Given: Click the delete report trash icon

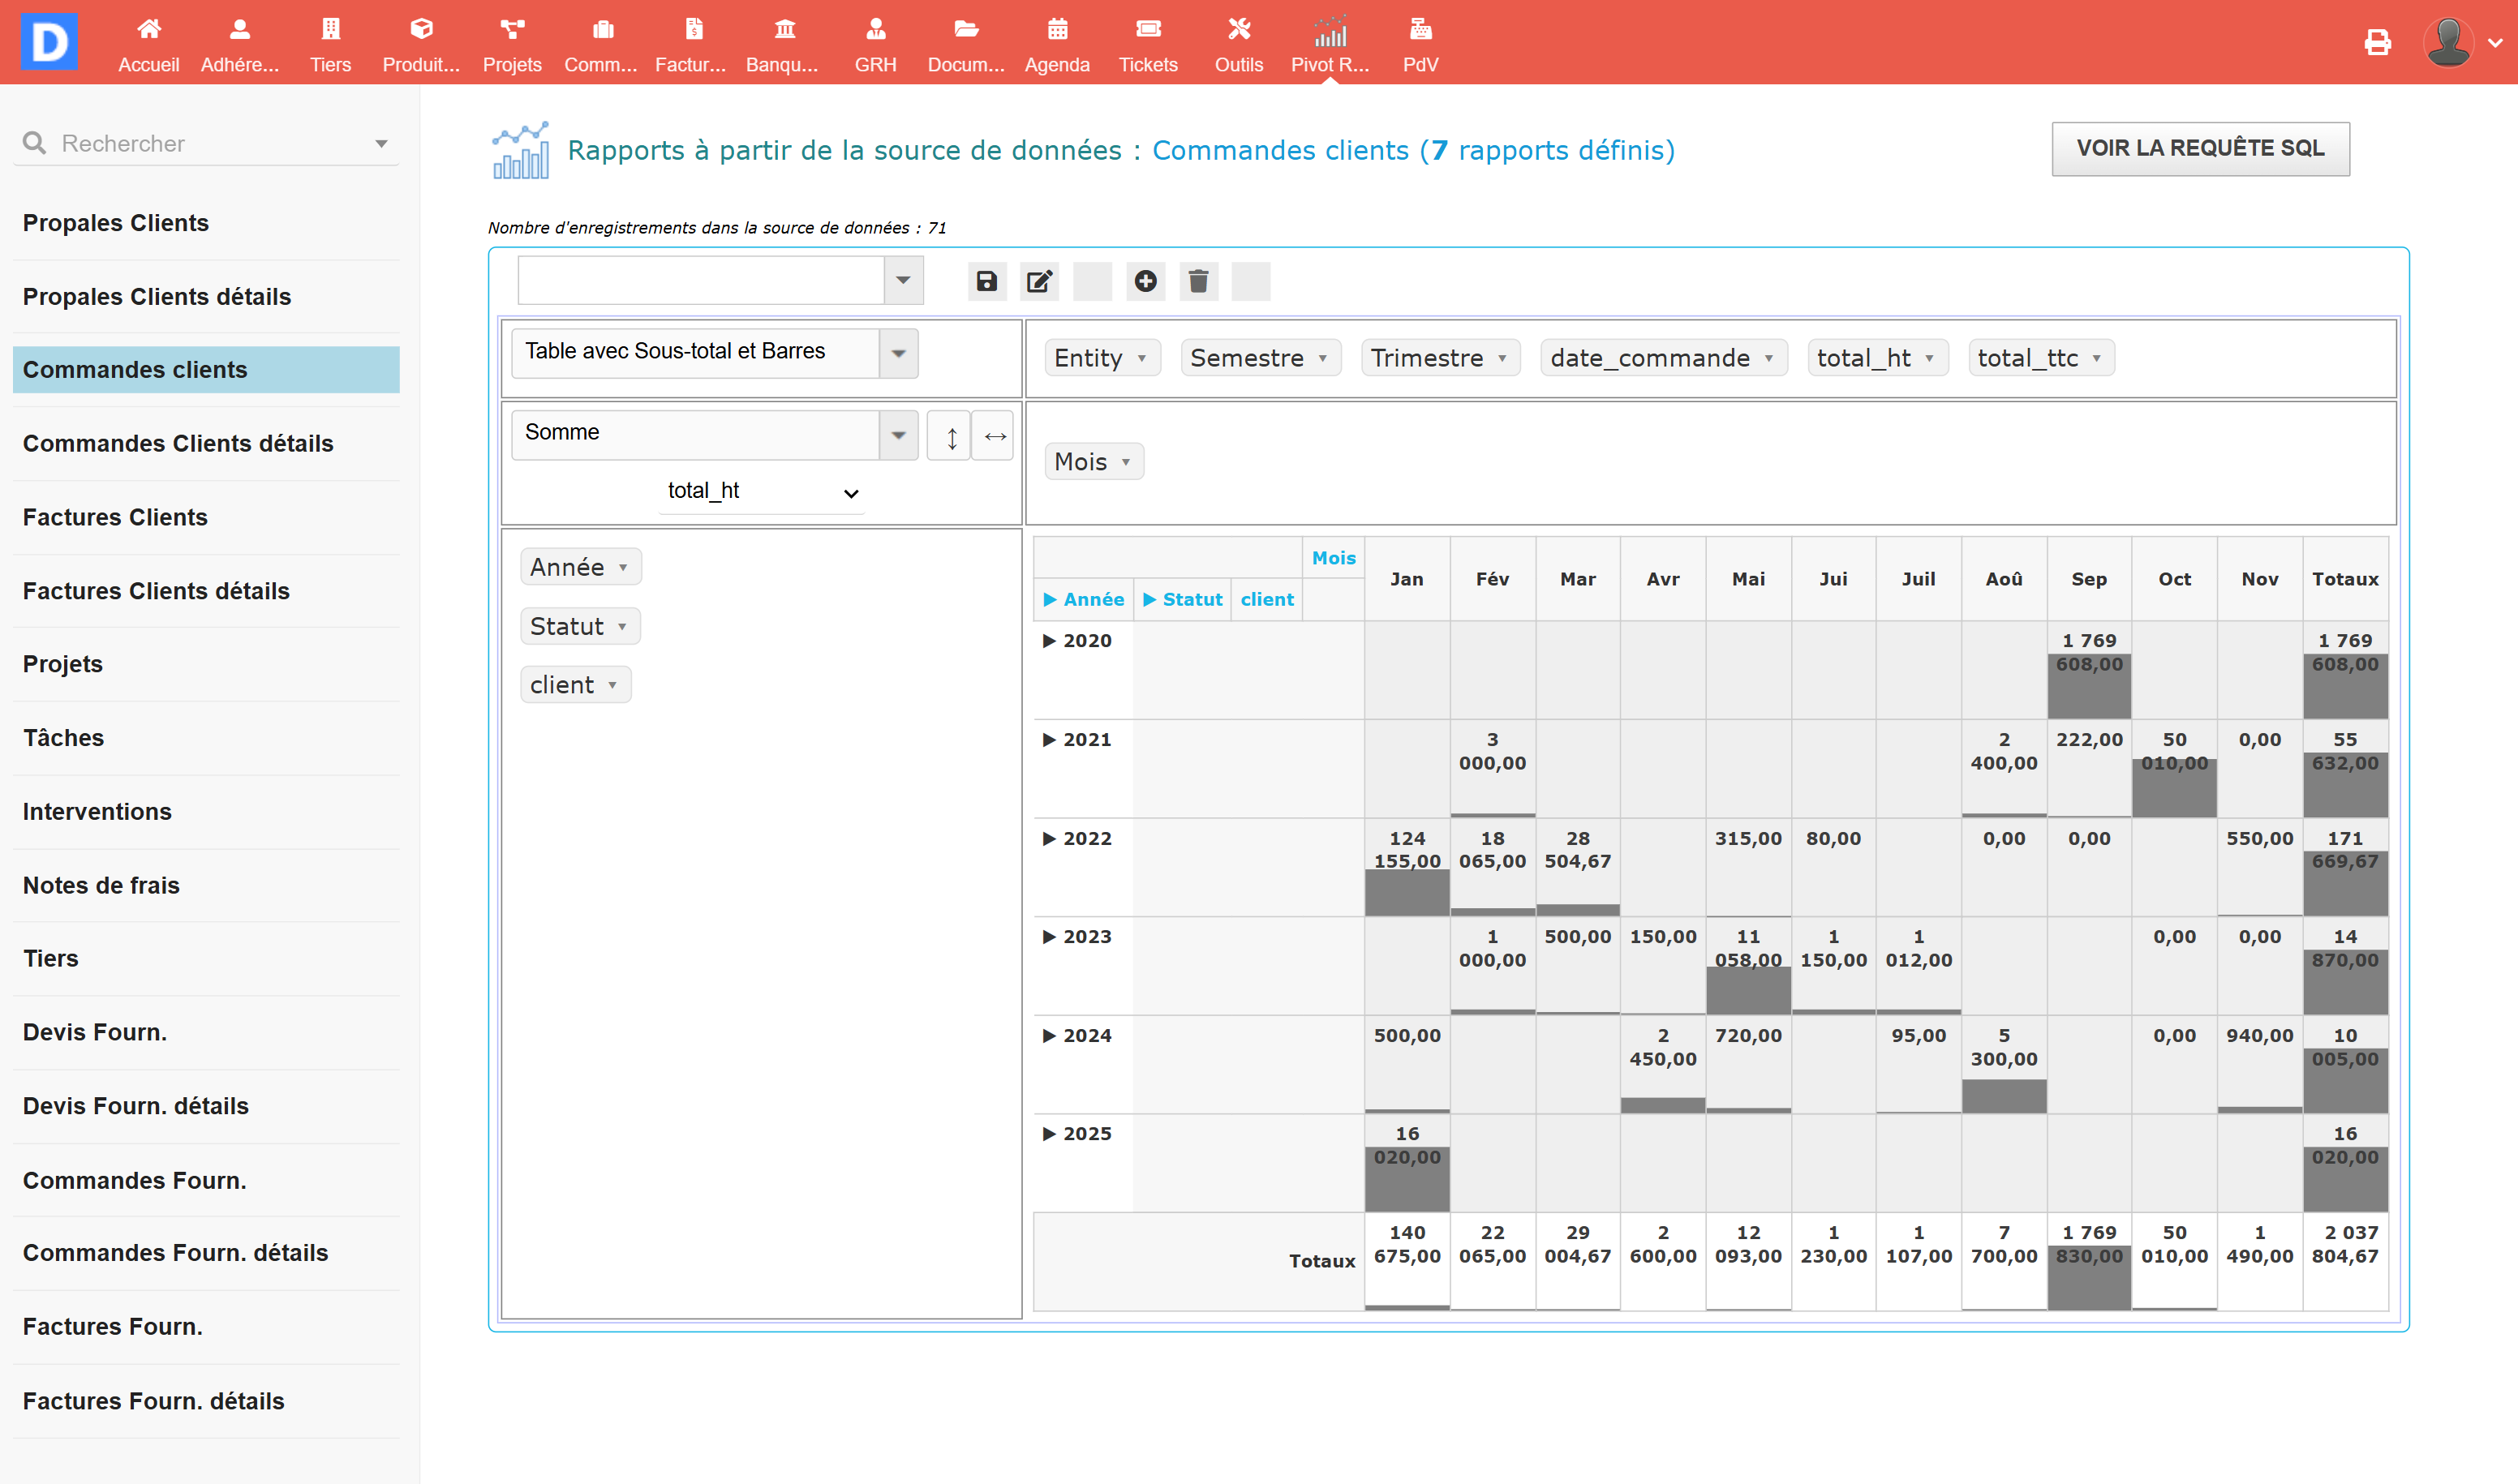Looking at the screenshot, I should click(x=1198, y=281).
